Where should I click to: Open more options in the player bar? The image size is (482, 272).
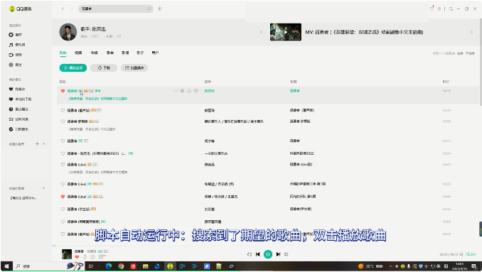92,257
